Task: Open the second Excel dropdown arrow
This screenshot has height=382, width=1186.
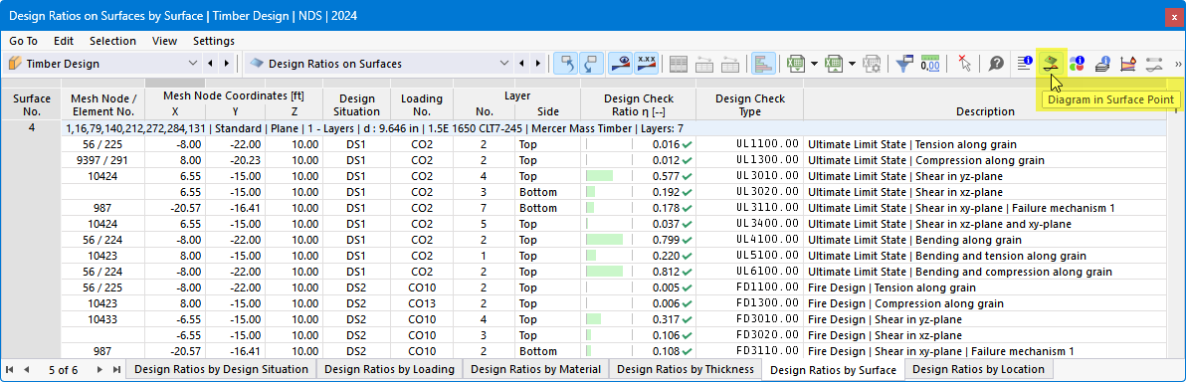Action: 853,64
